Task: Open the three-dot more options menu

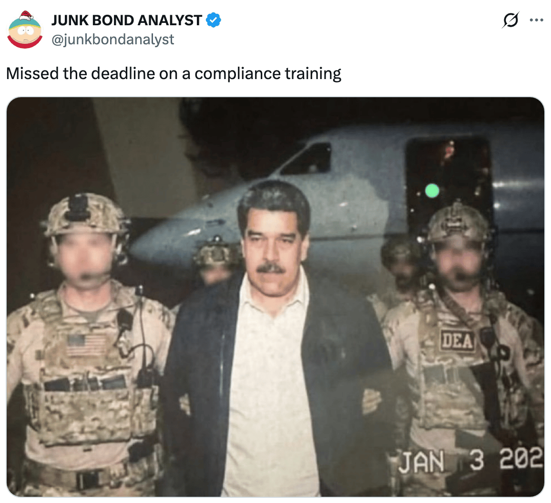Action: 536,20
